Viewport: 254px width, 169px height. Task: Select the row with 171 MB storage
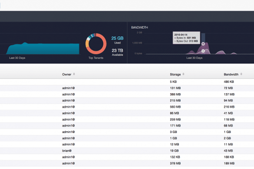127,126
